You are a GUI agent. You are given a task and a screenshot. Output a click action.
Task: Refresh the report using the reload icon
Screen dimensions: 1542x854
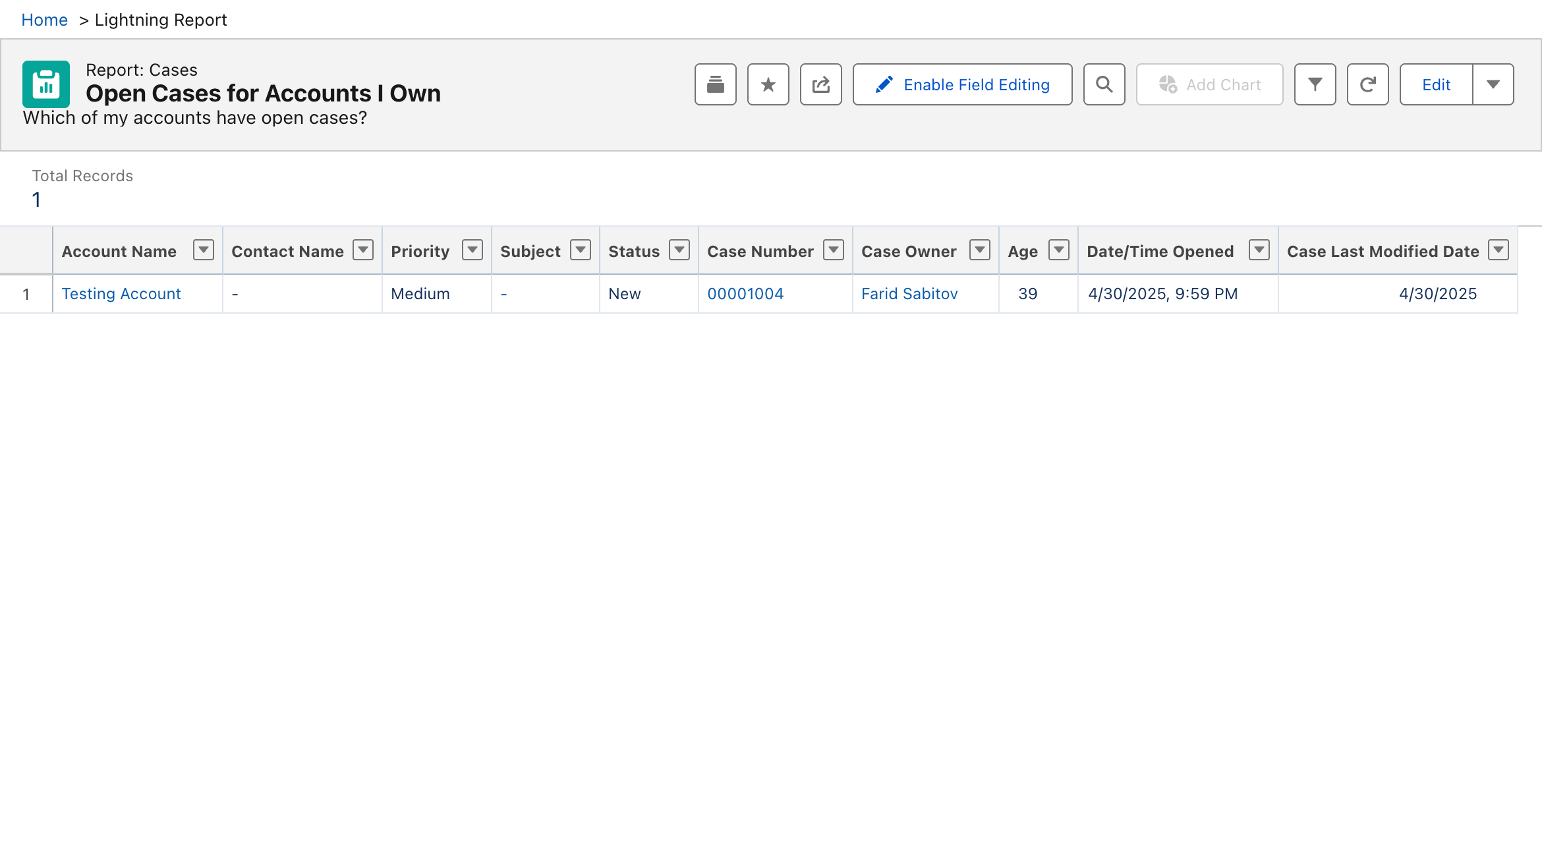1367,84
